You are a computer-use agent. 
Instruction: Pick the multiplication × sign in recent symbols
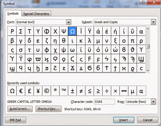[115, 91]
